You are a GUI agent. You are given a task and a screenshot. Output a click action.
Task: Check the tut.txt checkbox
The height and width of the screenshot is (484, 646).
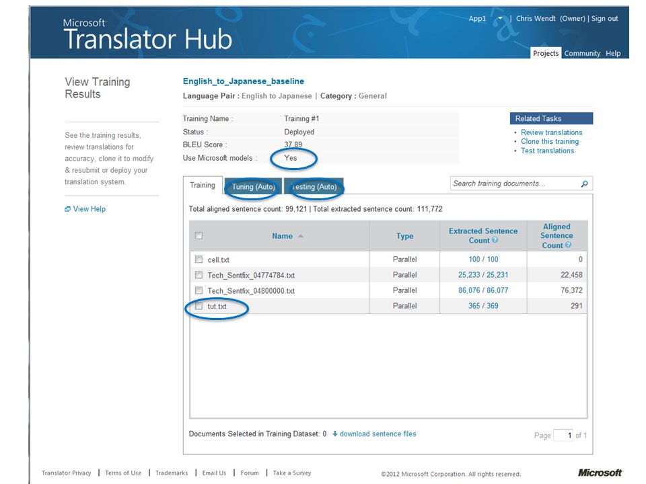[x=199, y=307]
